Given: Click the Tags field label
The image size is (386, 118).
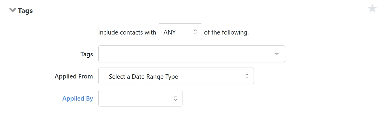Looking at the screenshot, I should 87,54.
